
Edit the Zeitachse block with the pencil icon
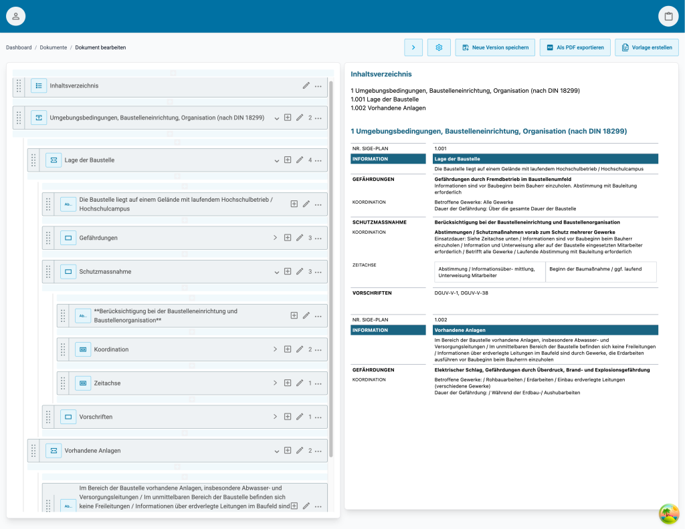(x=299, y=383)
